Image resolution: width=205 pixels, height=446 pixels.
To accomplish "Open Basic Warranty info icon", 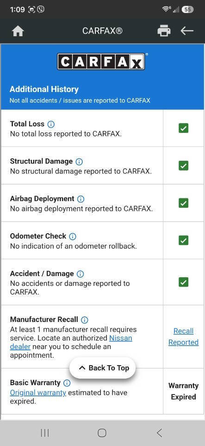I will 67,383.
